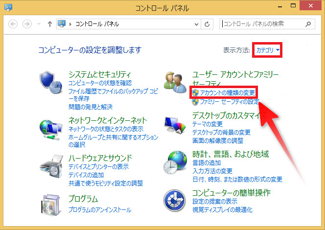
Task: Open ネットワークの状態とタスクの表示 link
Action: (106, 129)
